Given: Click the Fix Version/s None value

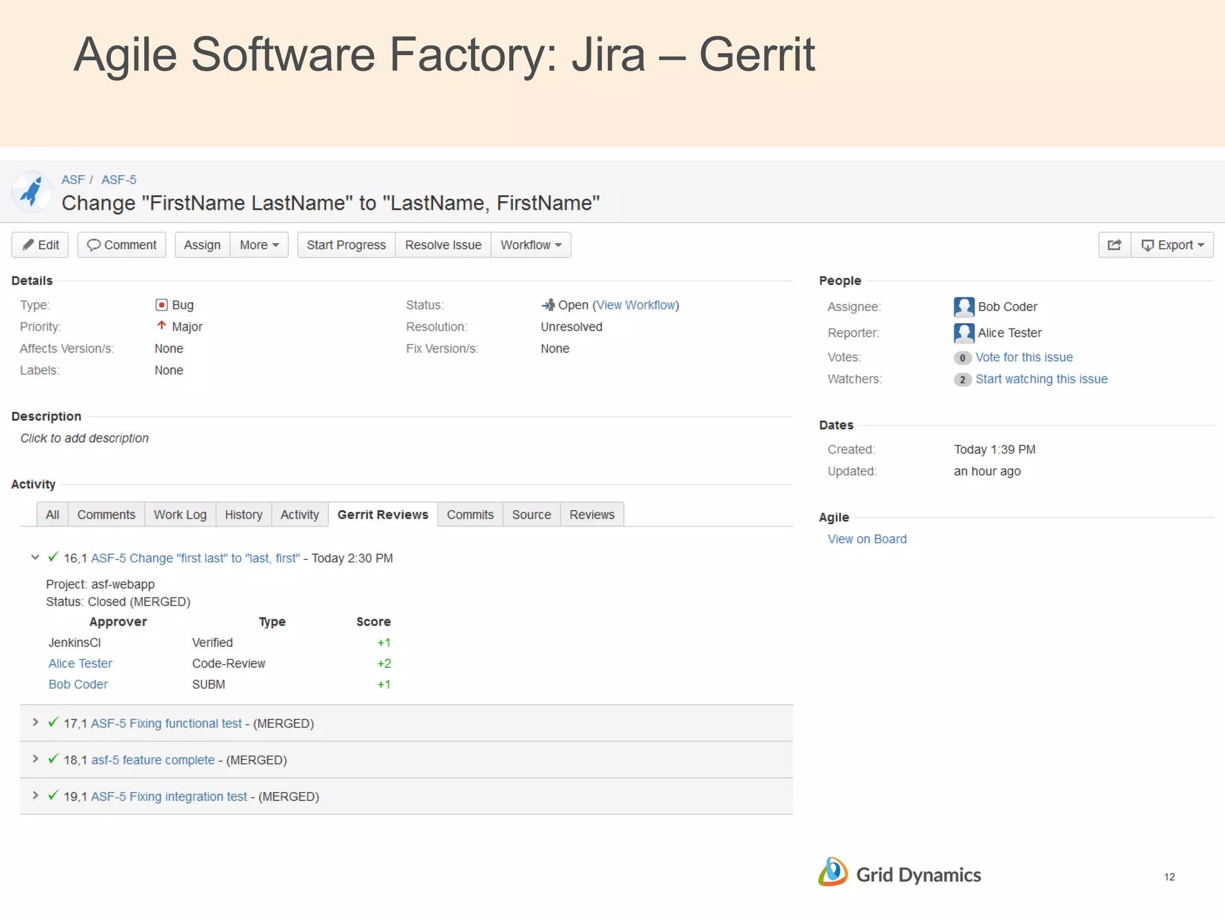Looking at the screenshot, I should pos(555,349).
